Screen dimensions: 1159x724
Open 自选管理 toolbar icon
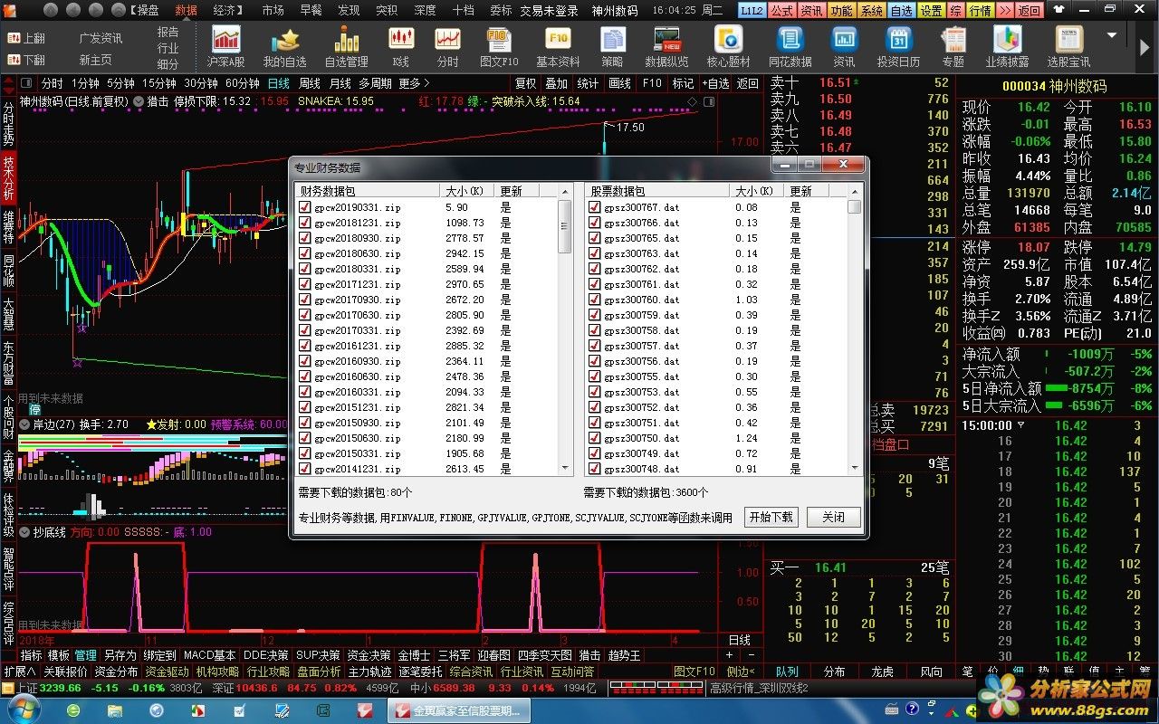click(346, 47)
